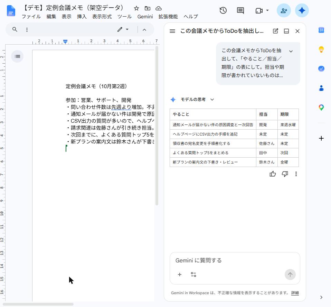This screenshot has height=307, width=331.
Task: Select cell 領収書の宛名変更を手順書化する
Action: tap(213, 143)
